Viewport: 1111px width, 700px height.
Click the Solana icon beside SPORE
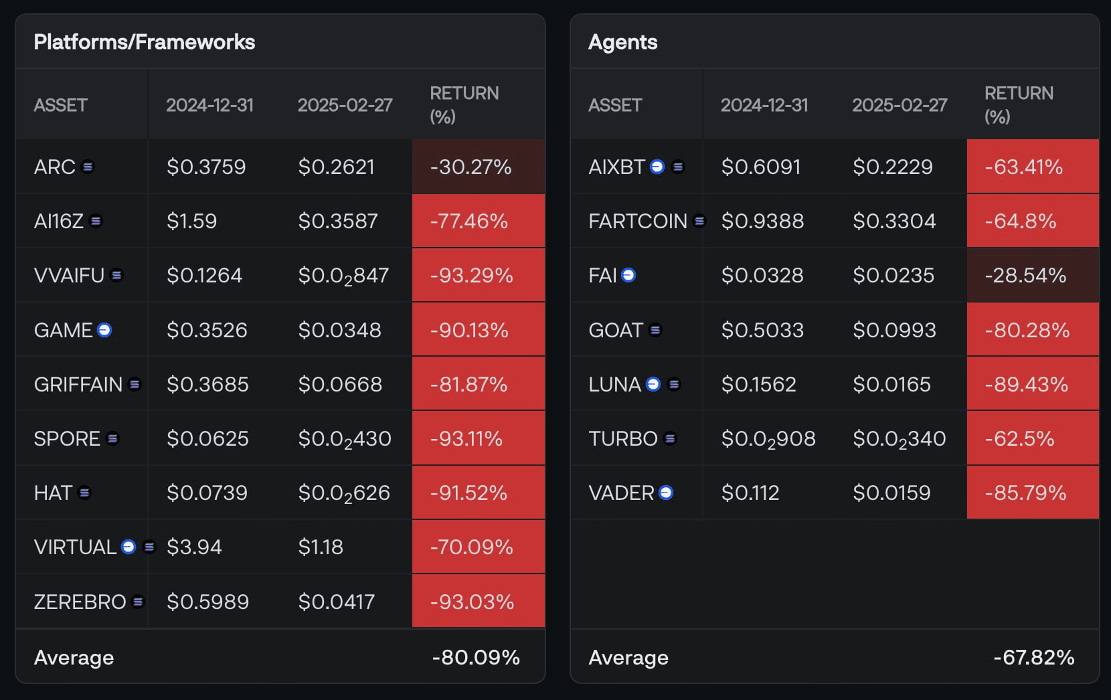[112, 438]
